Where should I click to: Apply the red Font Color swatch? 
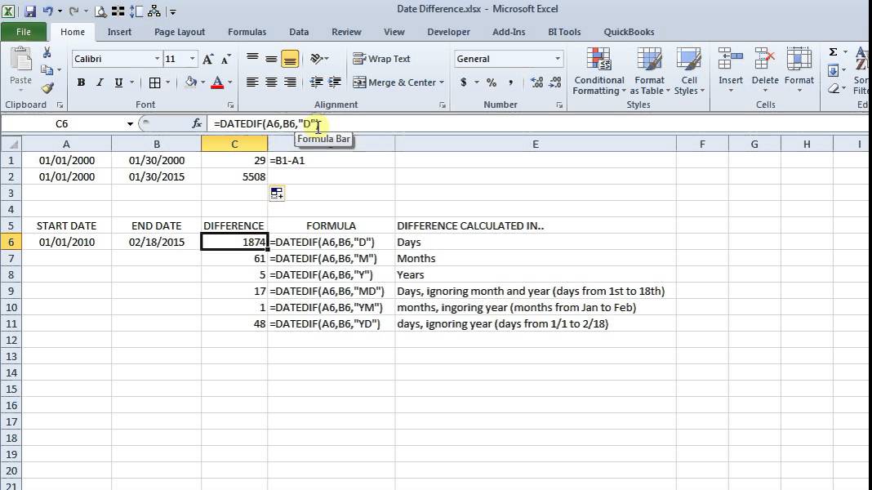tap(217, 82)
